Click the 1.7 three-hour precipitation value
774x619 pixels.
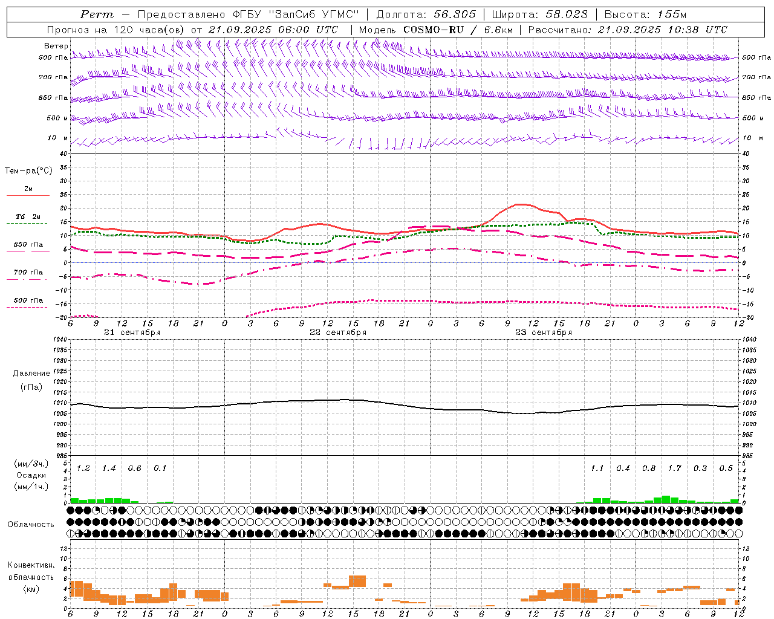[x=674, y=468]
